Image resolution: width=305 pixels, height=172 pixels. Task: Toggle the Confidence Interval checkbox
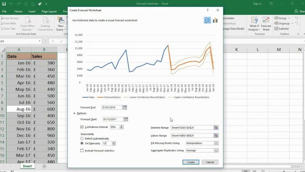click(82, 127)
